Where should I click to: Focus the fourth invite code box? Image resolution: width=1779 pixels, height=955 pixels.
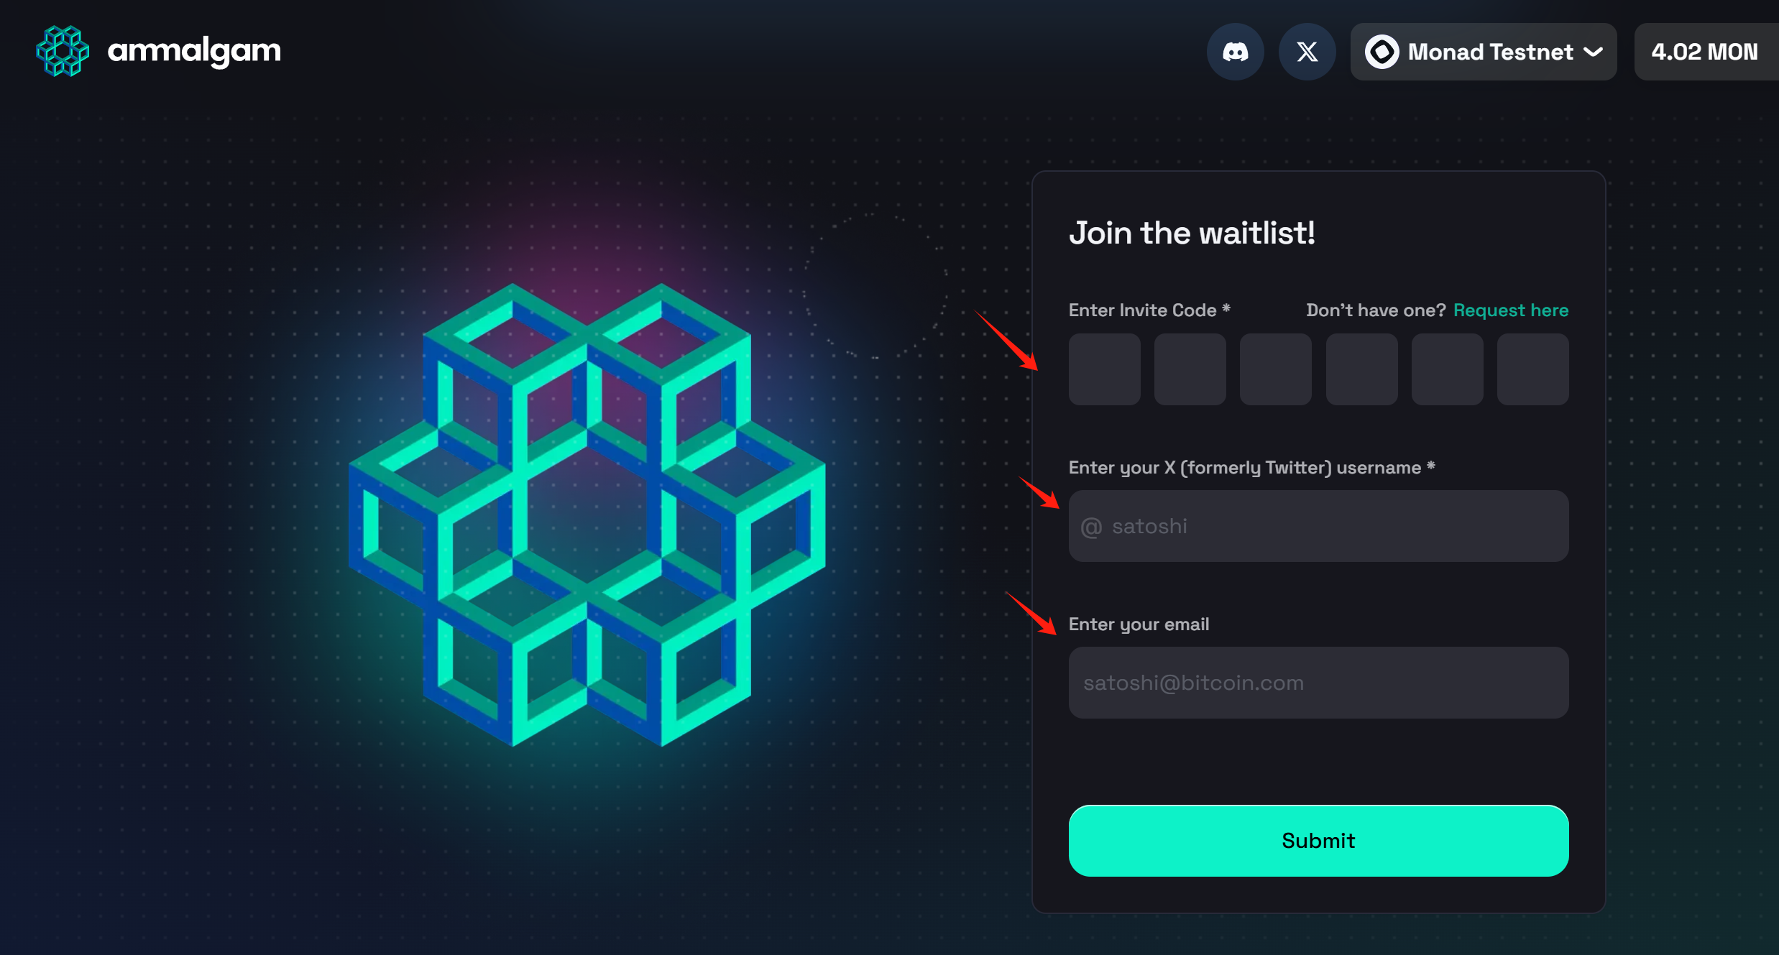[1362, 369]
